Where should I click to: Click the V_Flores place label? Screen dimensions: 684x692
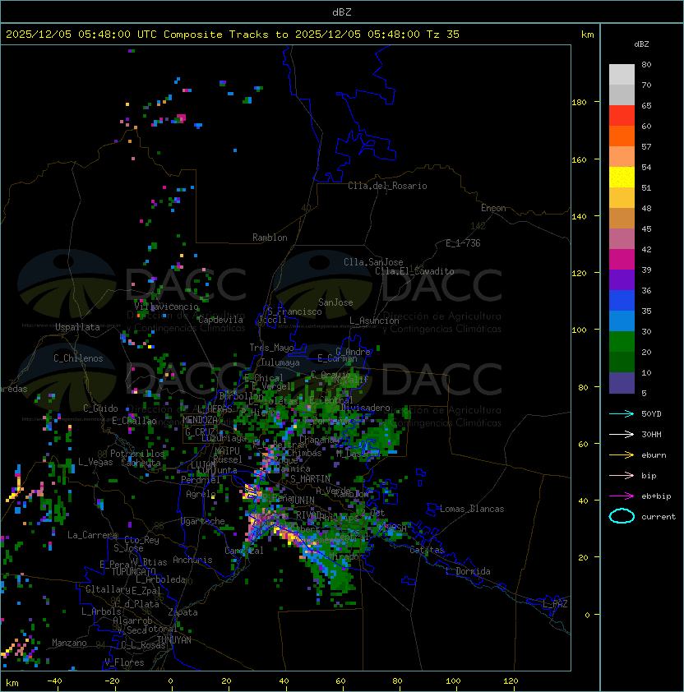(x=124, y=662)
